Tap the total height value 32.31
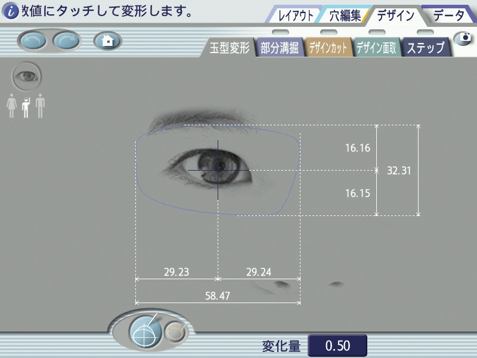 point(399,171)
